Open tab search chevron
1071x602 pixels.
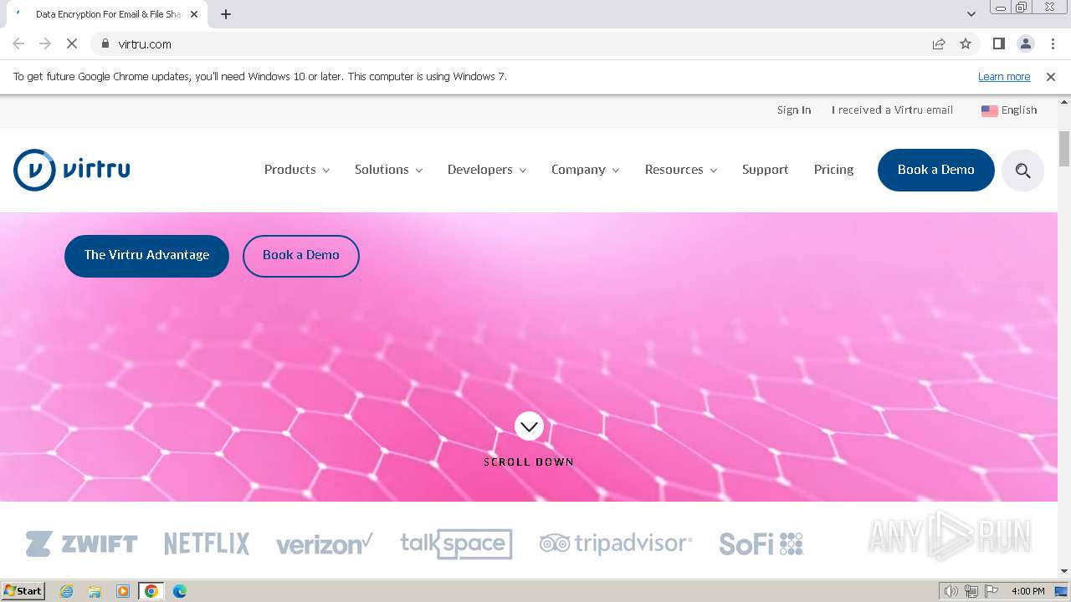click(971, 14)
